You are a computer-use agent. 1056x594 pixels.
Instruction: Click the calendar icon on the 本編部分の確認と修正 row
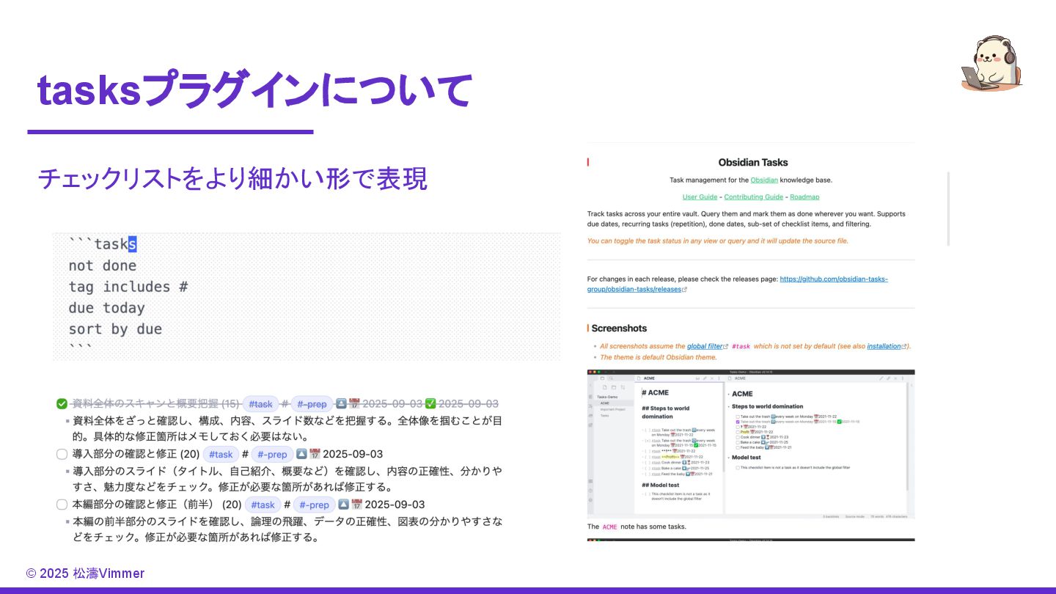357,505
